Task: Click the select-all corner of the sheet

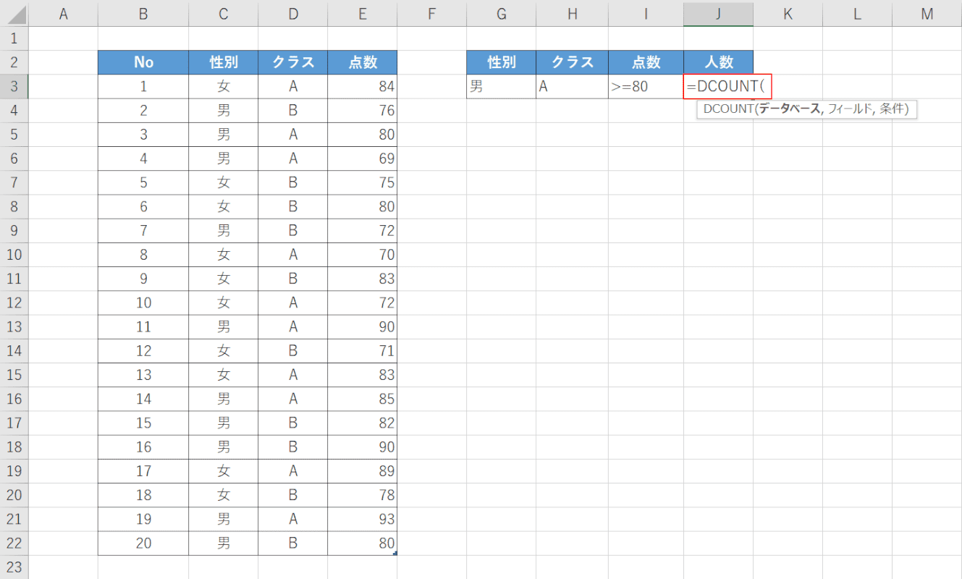Action: [14, 13]
